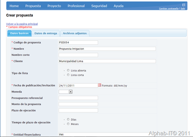Click into the Nombre field
This screenshot has height=137, width=193.
107,49
